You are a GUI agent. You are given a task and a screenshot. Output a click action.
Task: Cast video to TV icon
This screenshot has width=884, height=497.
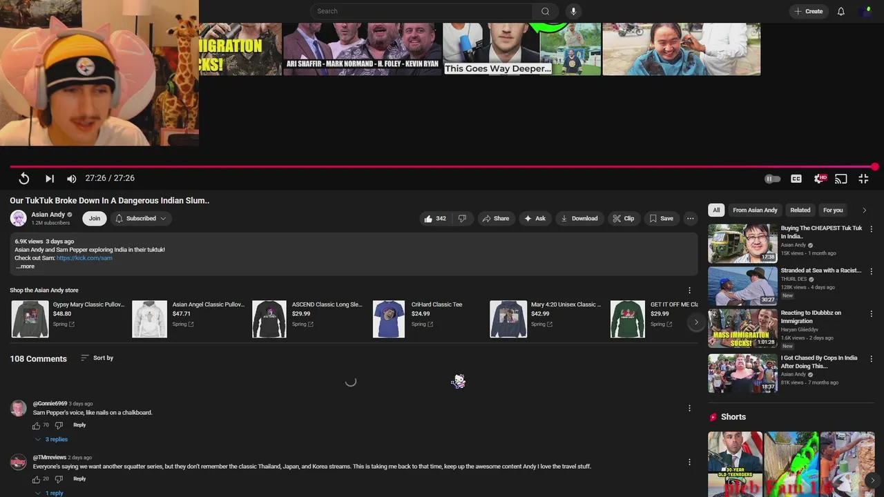(840, 179)
